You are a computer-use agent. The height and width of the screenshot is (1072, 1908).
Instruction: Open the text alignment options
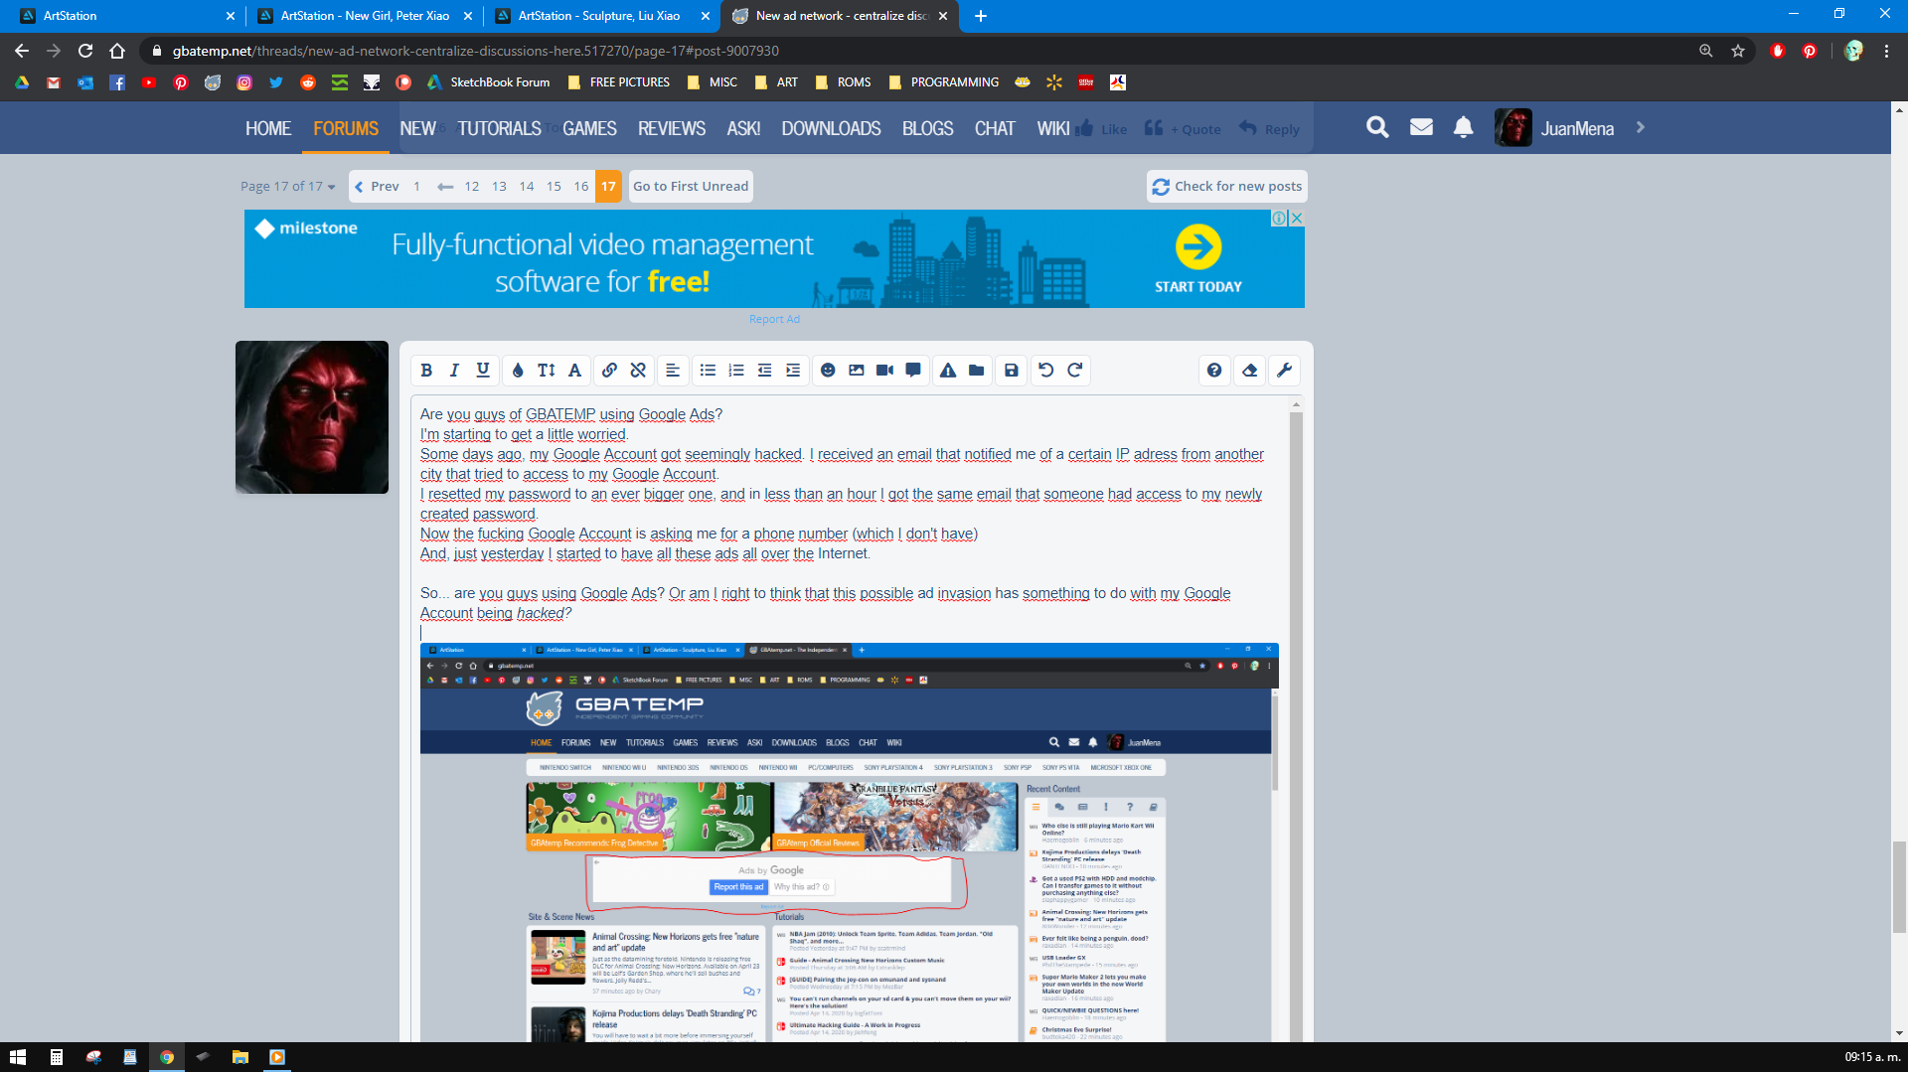673,371
